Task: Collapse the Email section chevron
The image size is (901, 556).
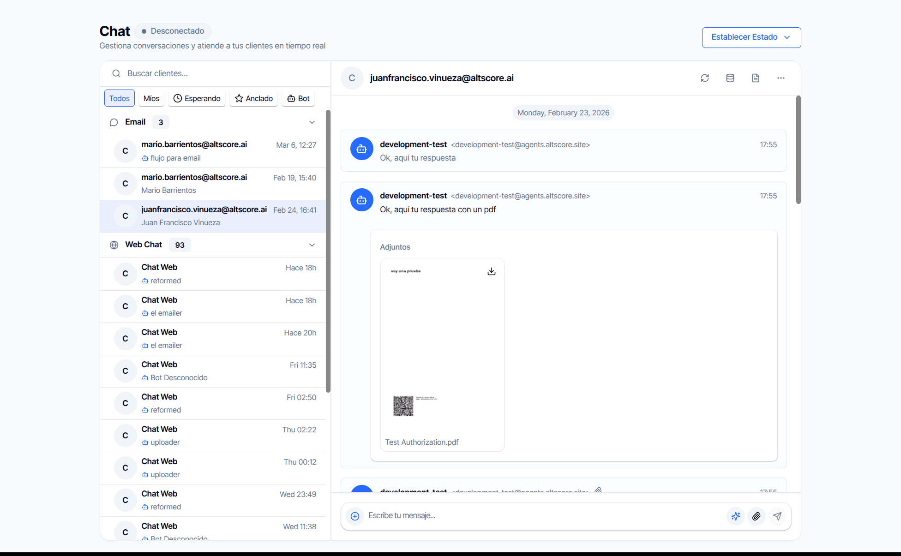Action: (x=312, y=122)
